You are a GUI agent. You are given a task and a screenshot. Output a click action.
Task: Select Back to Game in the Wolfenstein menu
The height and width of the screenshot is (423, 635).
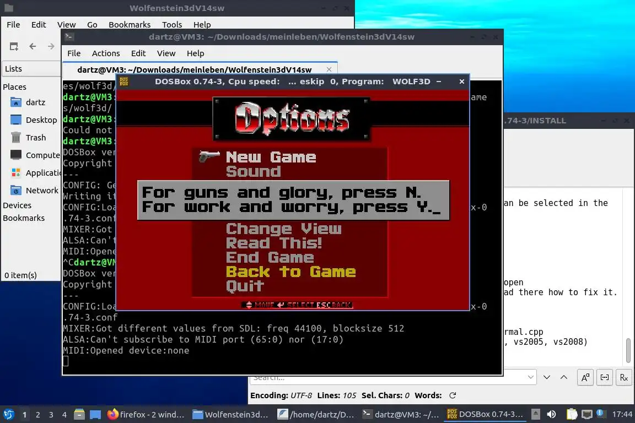291,272
